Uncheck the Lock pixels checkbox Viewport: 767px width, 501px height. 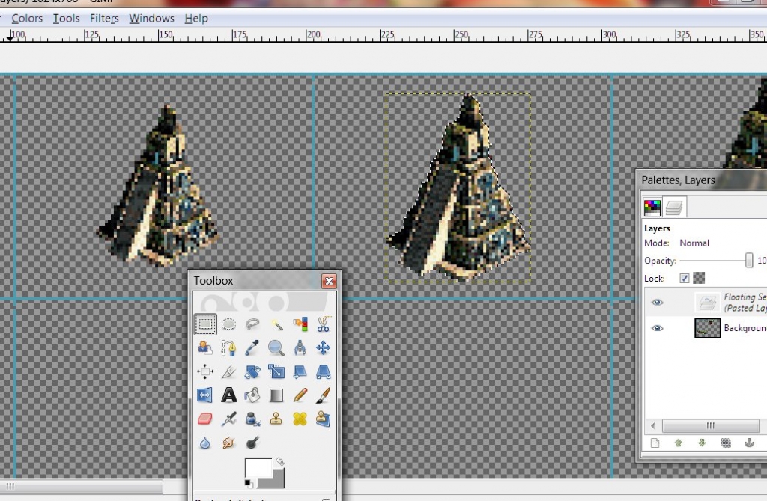(684, 278)
